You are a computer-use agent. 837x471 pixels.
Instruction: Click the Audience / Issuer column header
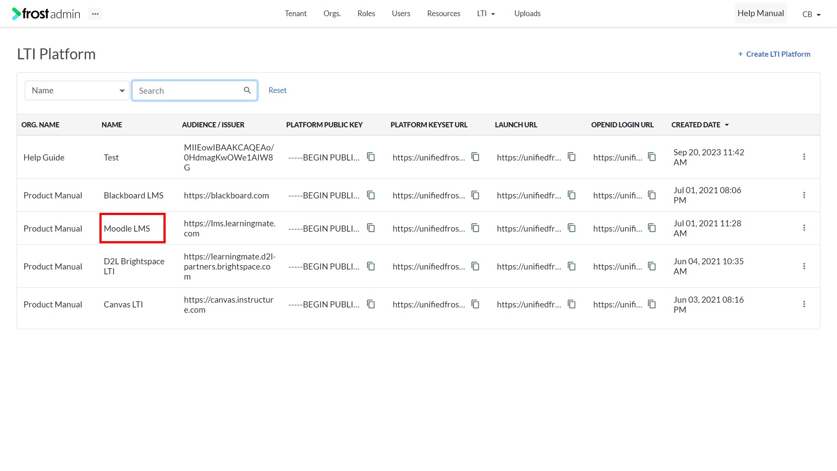(x=213, y=125)
